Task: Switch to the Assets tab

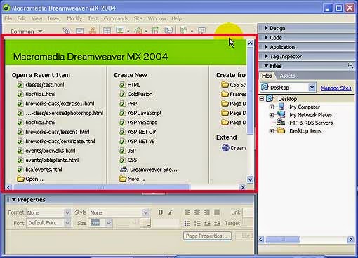Action: click(287, 76)
